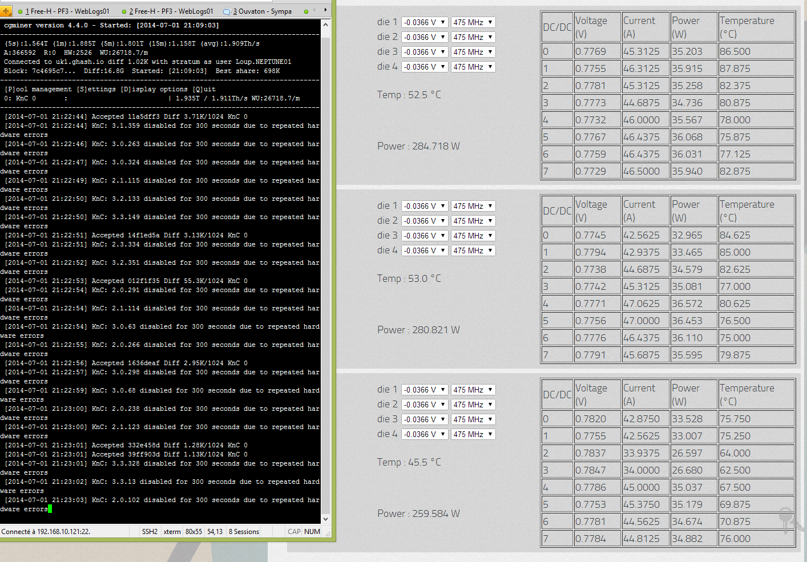Image resolution: width=807 pixels, height=562 pixels.
Task: Click the tab bar scroll-right arrow
Action: 325,10
